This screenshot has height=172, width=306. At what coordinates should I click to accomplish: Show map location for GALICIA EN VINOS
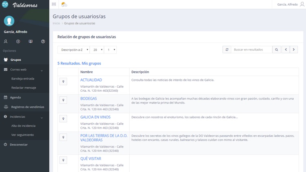63,119
